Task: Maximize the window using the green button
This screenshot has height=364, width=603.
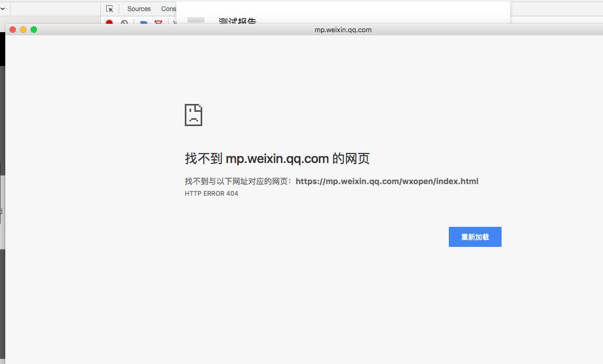Action: (x=34, y=30)
